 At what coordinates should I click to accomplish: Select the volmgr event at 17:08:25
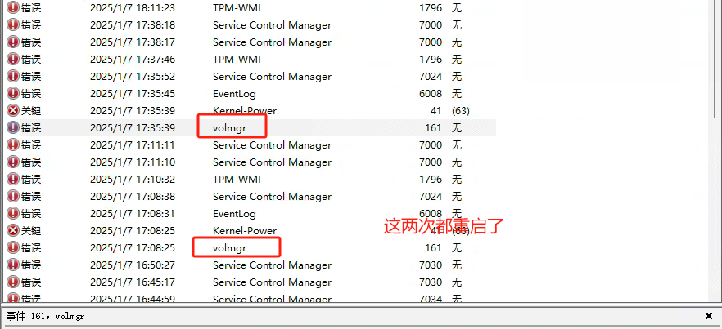pos(250,248)
